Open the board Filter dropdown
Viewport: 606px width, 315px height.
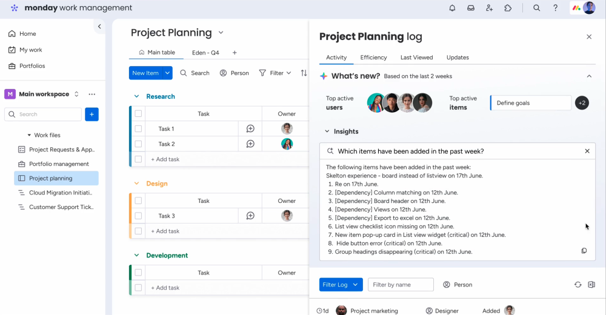pyautogui.click(x=275, y=73)
